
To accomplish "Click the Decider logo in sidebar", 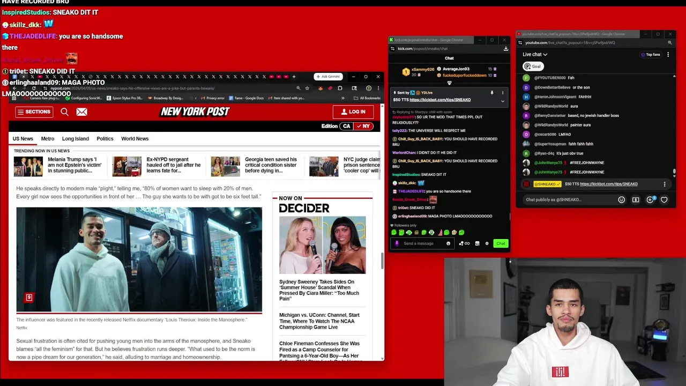I will click(304, 208).
